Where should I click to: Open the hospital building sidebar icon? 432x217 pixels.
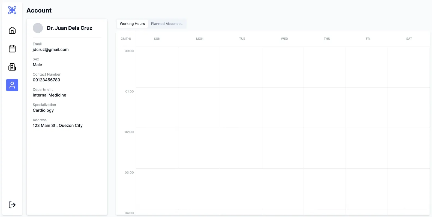12,67
